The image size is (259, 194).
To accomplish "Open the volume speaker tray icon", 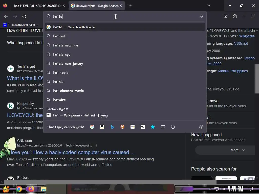I will (223, 189).
